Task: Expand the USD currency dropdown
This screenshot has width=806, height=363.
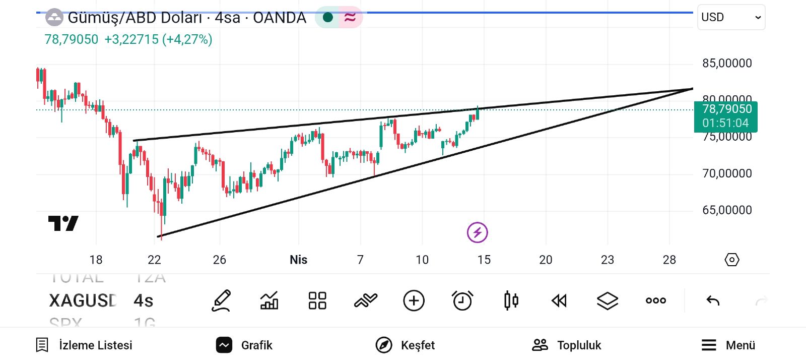Action: (731, 17)
